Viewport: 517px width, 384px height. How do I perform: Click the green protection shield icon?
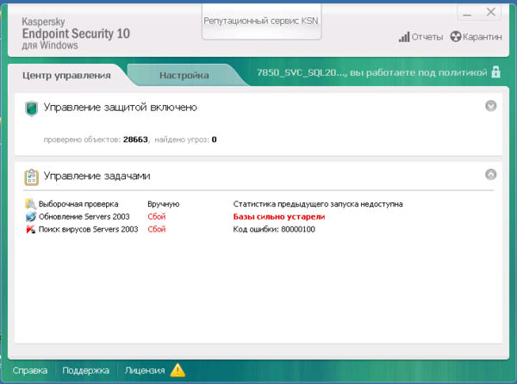(31, 108)
